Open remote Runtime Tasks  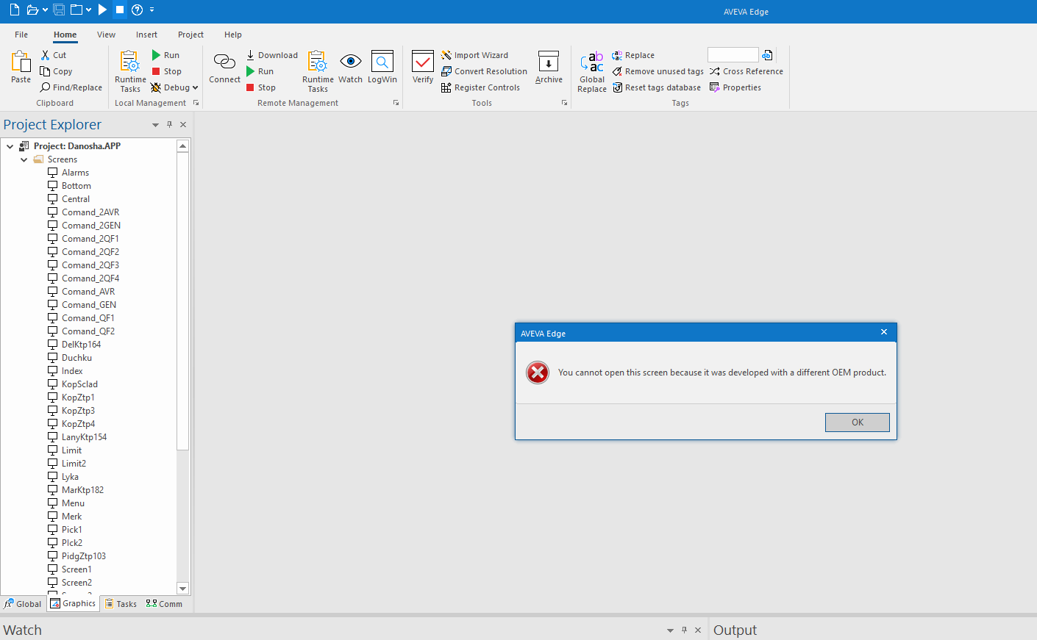[318, 71]
